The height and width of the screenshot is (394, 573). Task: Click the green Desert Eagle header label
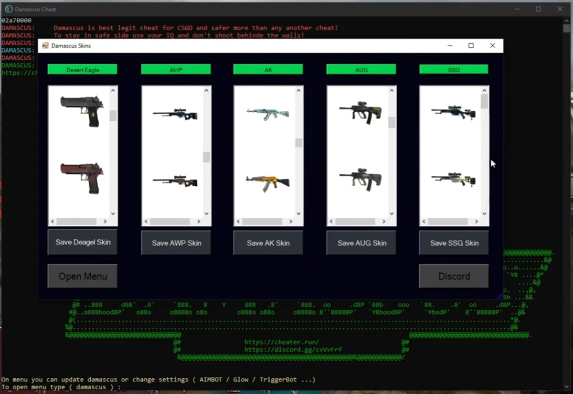(83, 70)
